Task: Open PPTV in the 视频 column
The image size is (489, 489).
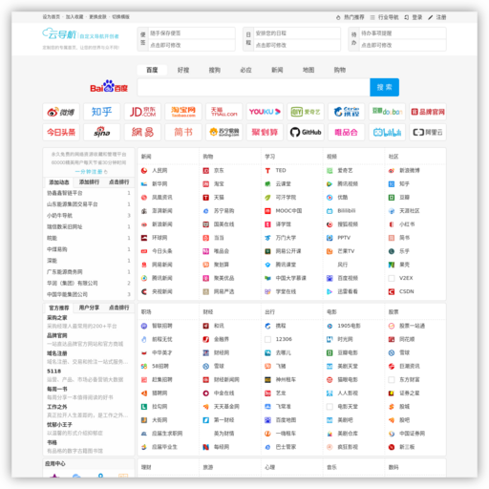Action: click(344, 238)
